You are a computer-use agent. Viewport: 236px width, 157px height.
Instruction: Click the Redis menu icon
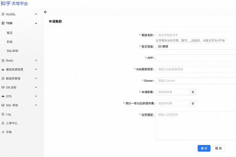[x=3, y=61]
